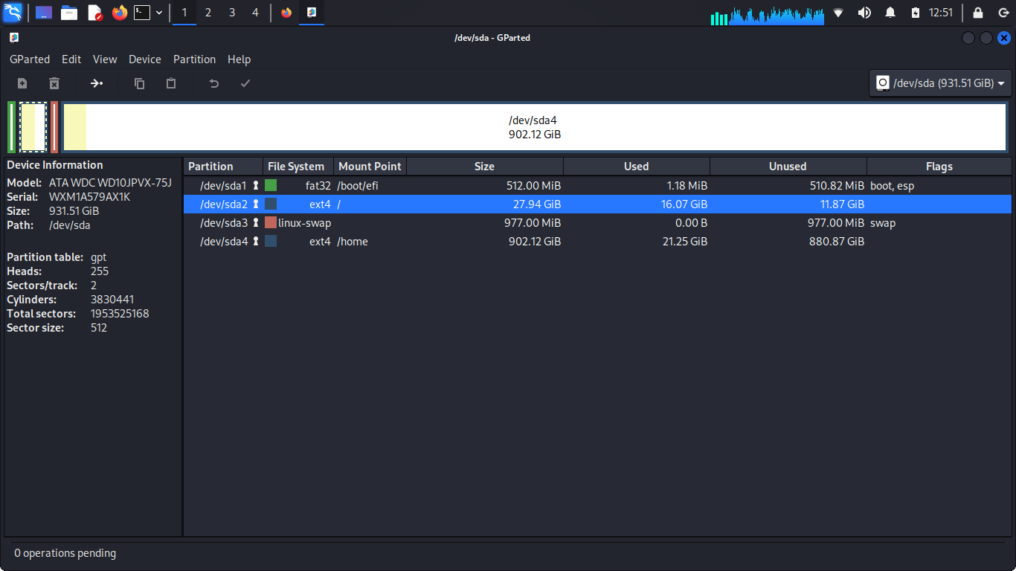Click the New partition toolbar icon

[x=22, y=83]
